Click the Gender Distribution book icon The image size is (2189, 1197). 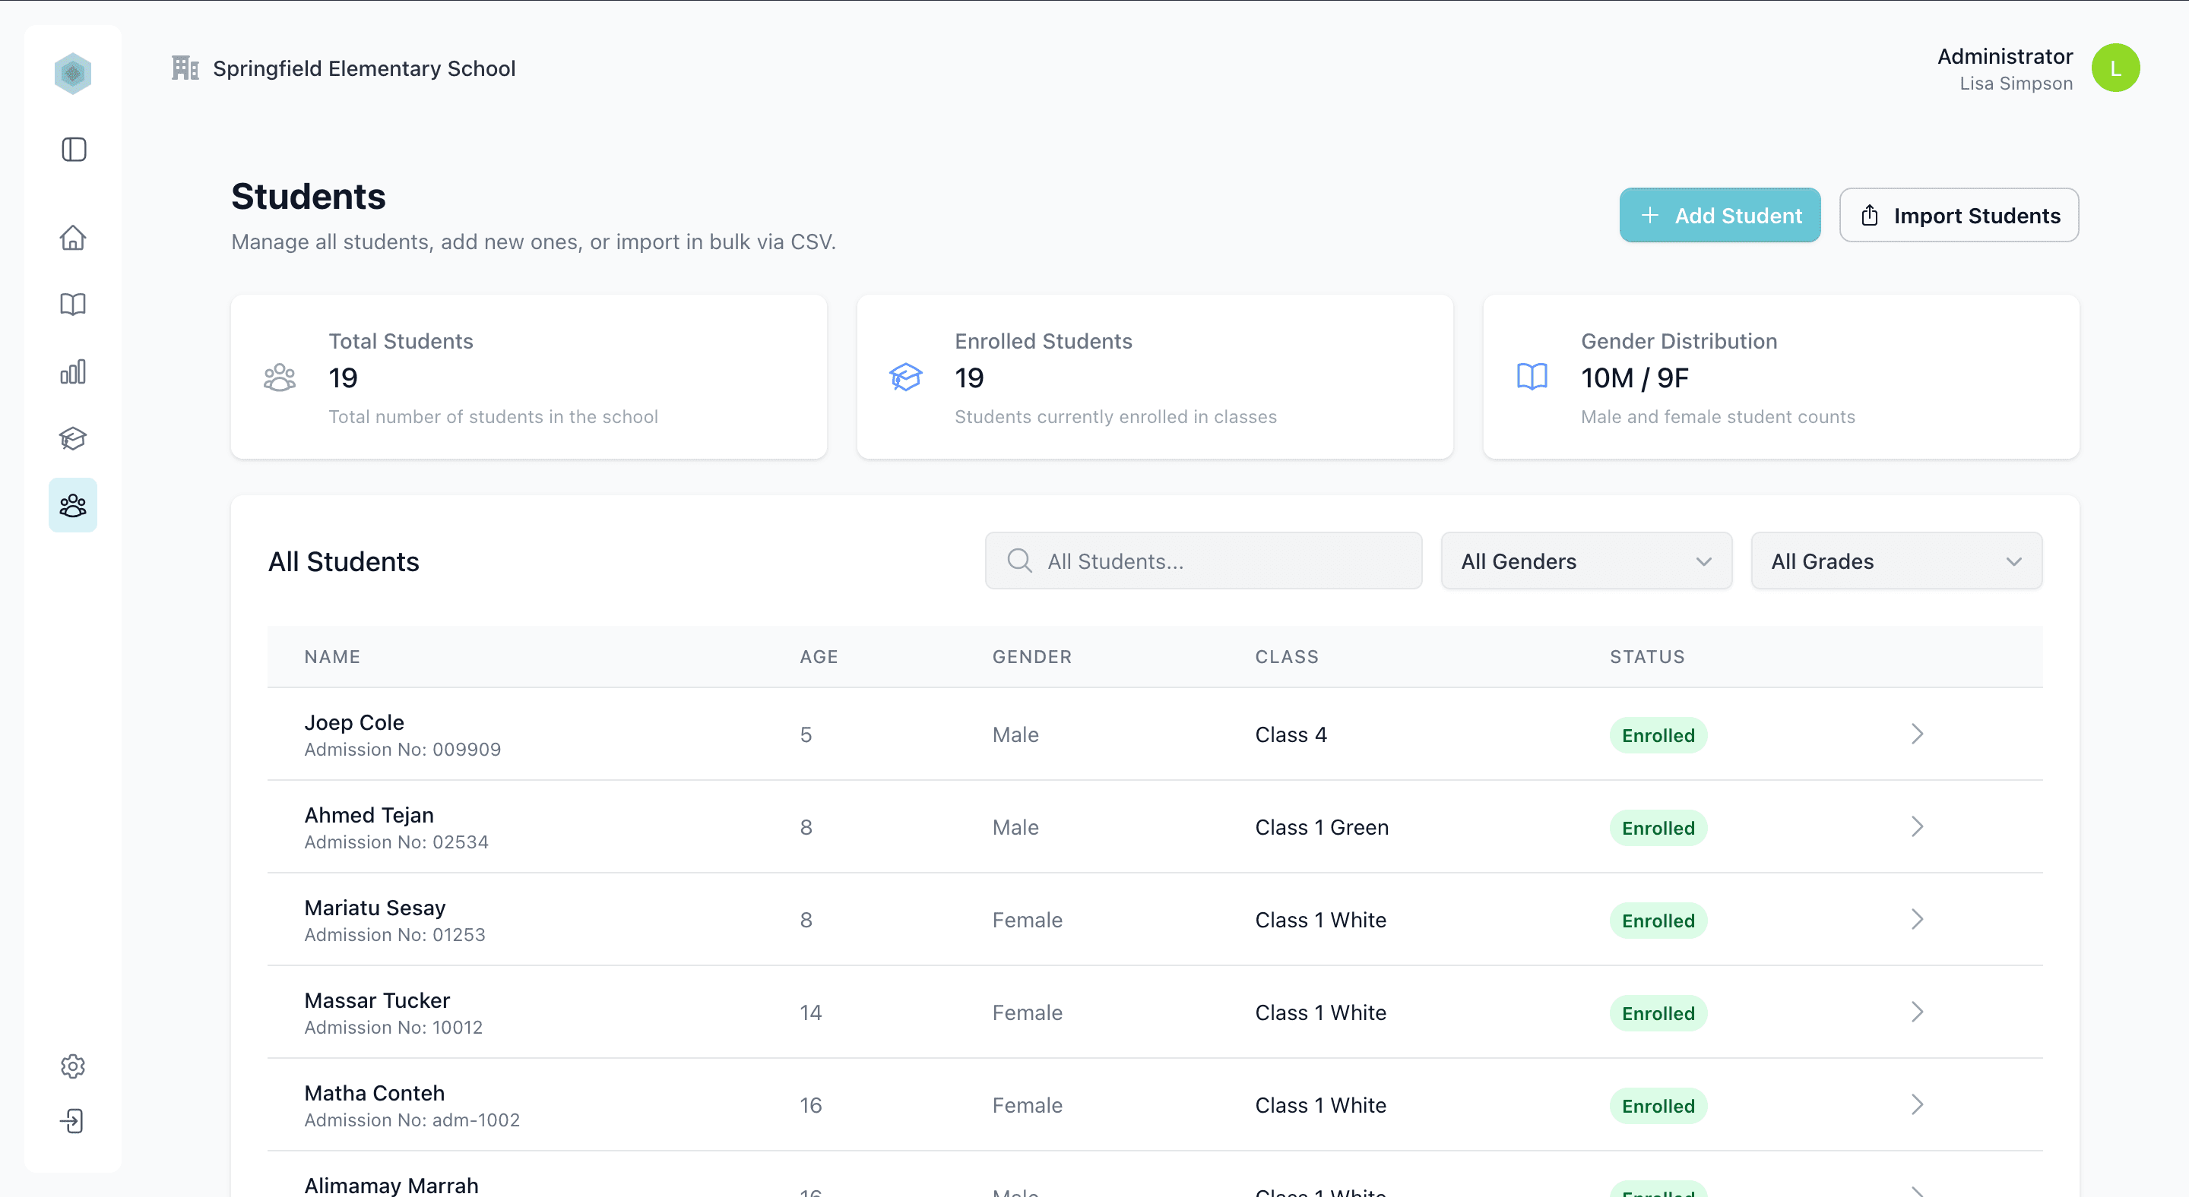tap(1532, 377)
